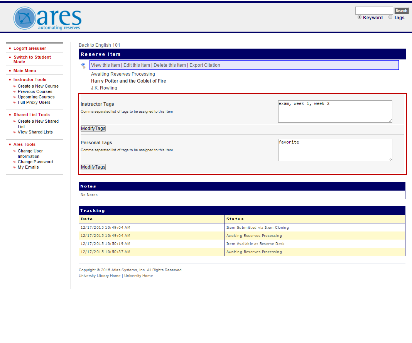Open View this item
Screen dimensions: 412x343
(106, 65)
